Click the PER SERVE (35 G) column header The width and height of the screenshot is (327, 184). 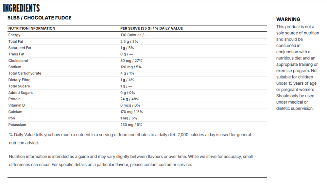coord(151,28)
